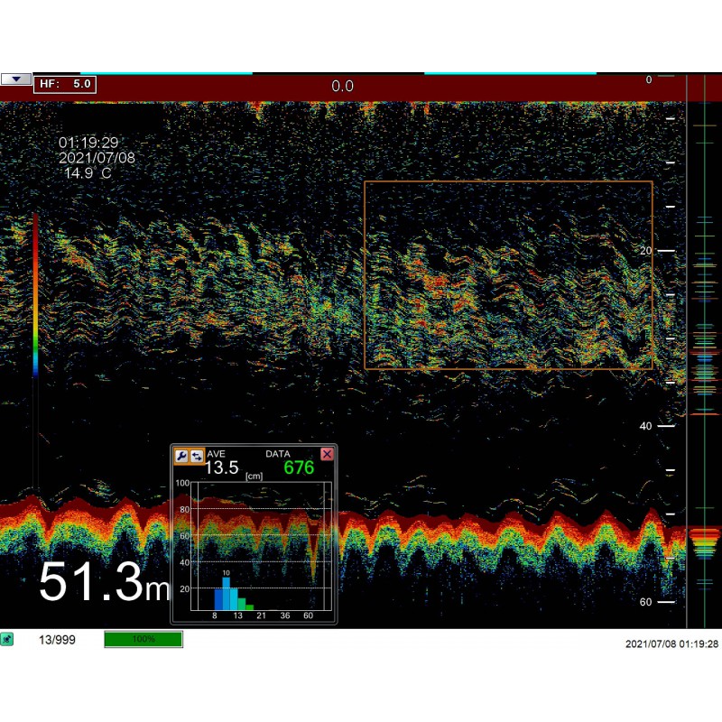The image size is (722, 722).
Task: Click the tallest histogram bar labeled 10
Action: click(227, 593)
